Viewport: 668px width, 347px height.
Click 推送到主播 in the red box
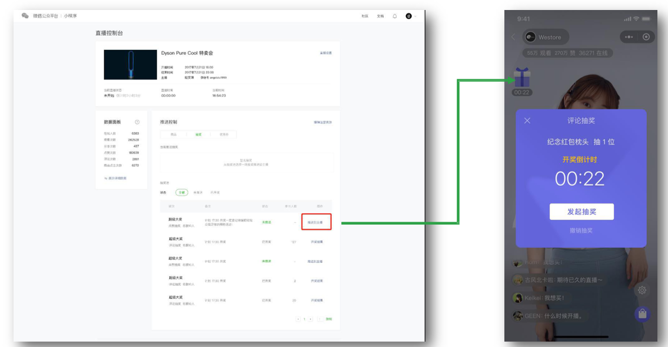point(315,222)
